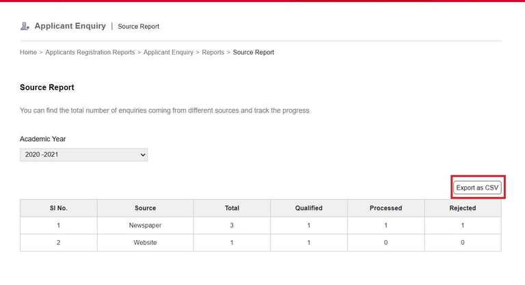Viewport: 525px width, 285px height.
Task: Select the Website source cell
Action: point(146,243)
